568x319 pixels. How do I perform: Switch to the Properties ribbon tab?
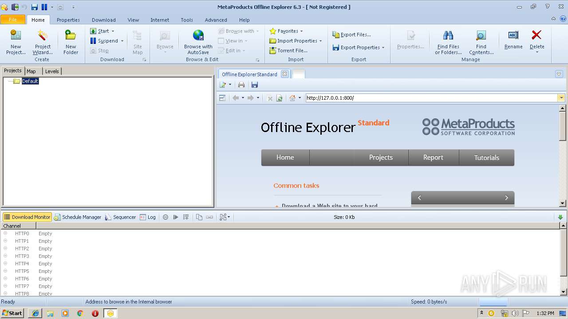(68, 20)
